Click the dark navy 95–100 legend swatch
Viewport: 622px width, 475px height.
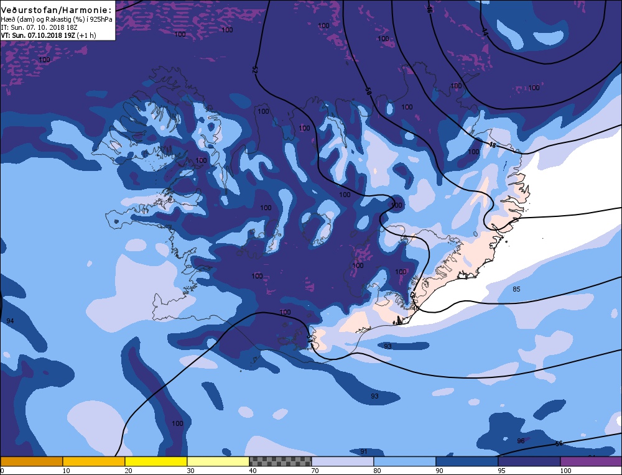point(529,461)
